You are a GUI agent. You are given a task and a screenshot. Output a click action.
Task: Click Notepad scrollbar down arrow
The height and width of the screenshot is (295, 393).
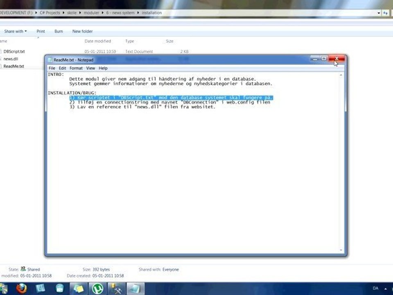[x=341, y=250]
